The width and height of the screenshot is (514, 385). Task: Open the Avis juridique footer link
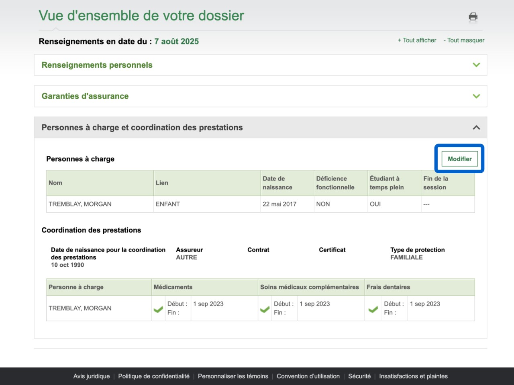92,376
